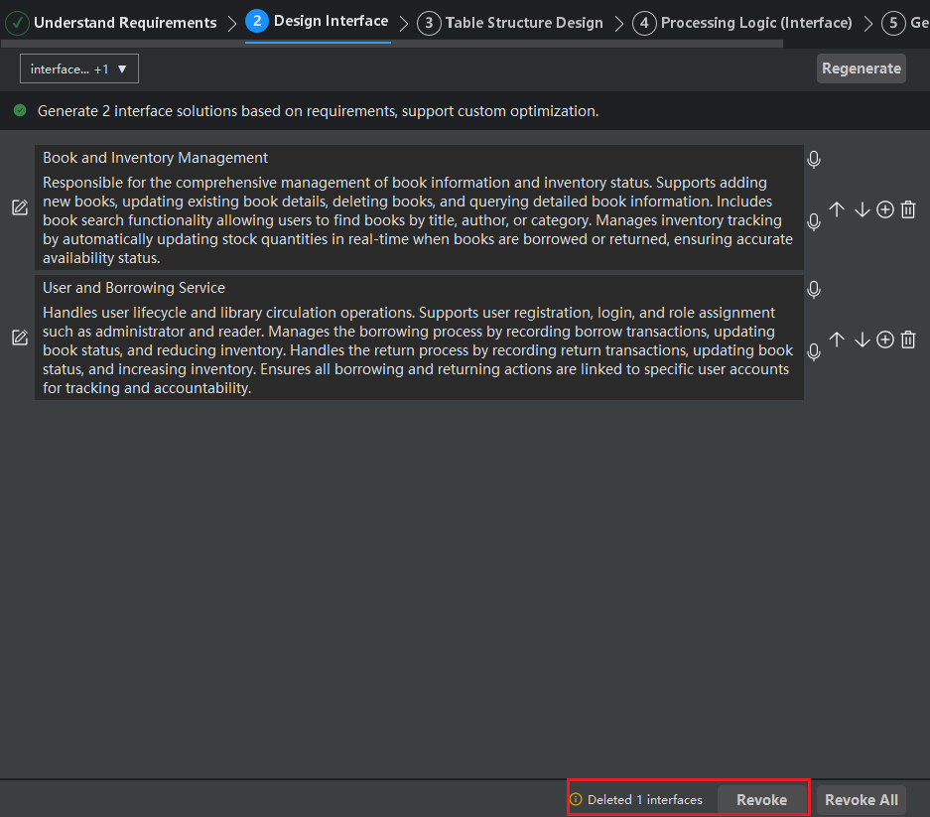
Task: Click microphone beside Book and Inventory description text
Action: click(x=814, y=222)
